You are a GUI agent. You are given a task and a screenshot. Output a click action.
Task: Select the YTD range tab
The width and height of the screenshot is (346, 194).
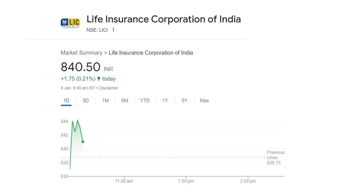point(145,101)
